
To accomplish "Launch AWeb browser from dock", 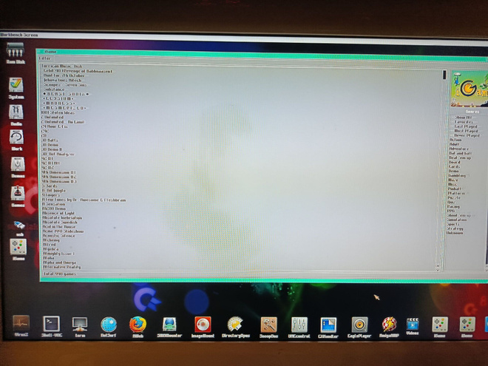I will click(138, 327).
